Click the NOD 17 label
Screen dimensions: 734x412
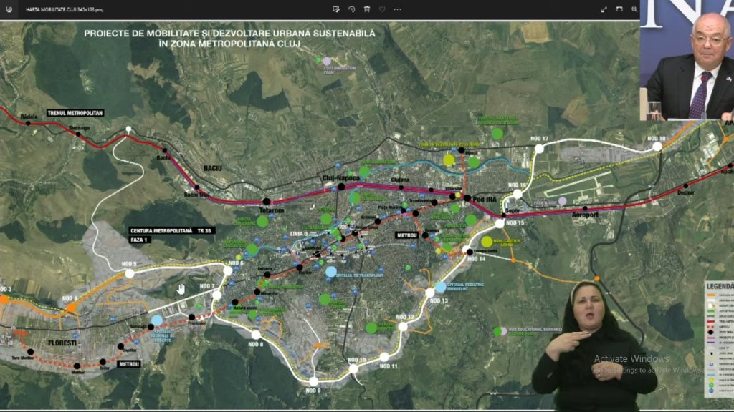tap(539, 139)
